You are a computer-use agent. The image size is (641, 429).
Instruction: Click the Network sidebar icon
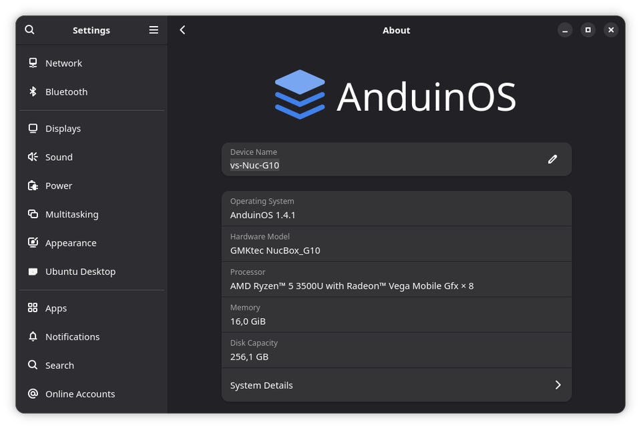[33, 63]
